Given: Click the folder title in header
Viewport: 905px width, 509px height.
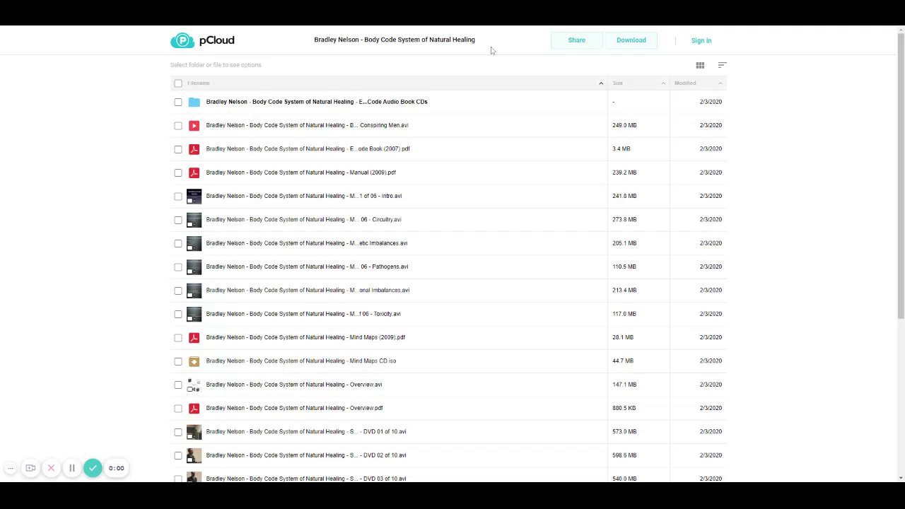Looking at the screenshot, I should (395, 40).
